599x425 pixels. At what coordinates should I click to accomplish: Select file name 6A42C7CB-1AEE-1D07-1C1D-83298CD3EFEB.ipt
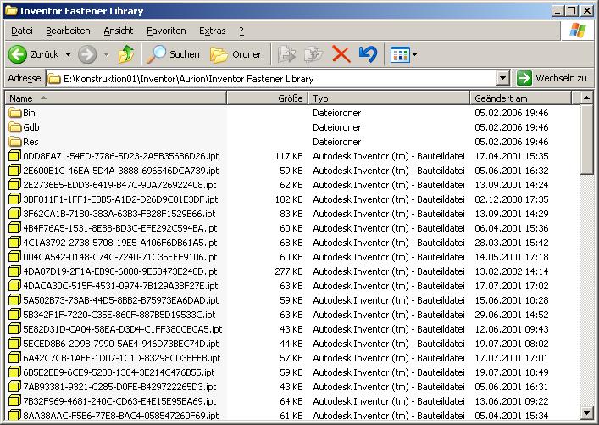click(122, 358)
